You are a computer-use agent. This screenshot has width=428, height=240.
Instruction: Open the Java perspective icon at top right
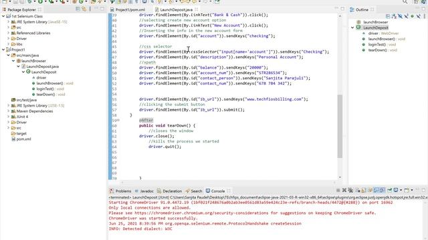coord(423,1)
